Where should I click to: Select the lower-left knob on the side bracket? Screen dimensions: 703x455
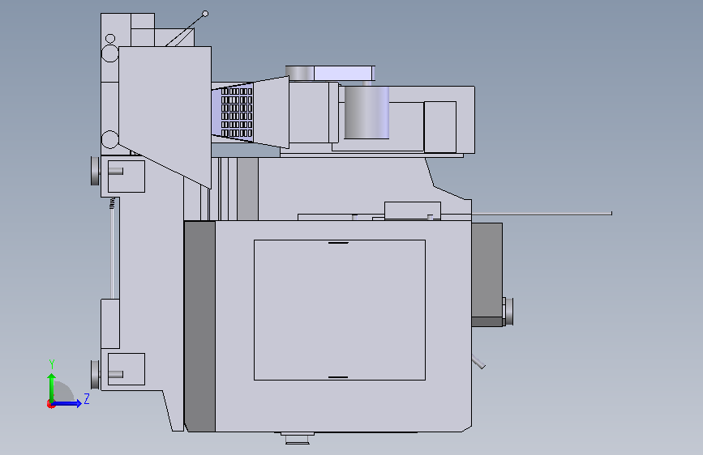(95, 374)
